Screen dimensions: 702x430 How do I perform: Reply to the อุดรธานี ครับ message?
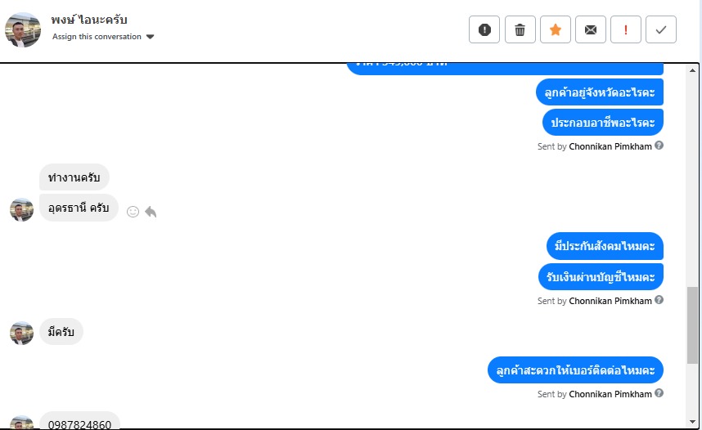[151, 212]
